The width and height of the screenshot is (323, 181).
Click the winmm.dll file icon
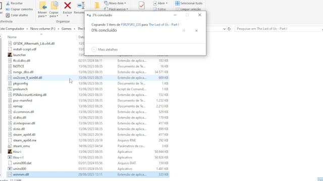click(10, 174)
